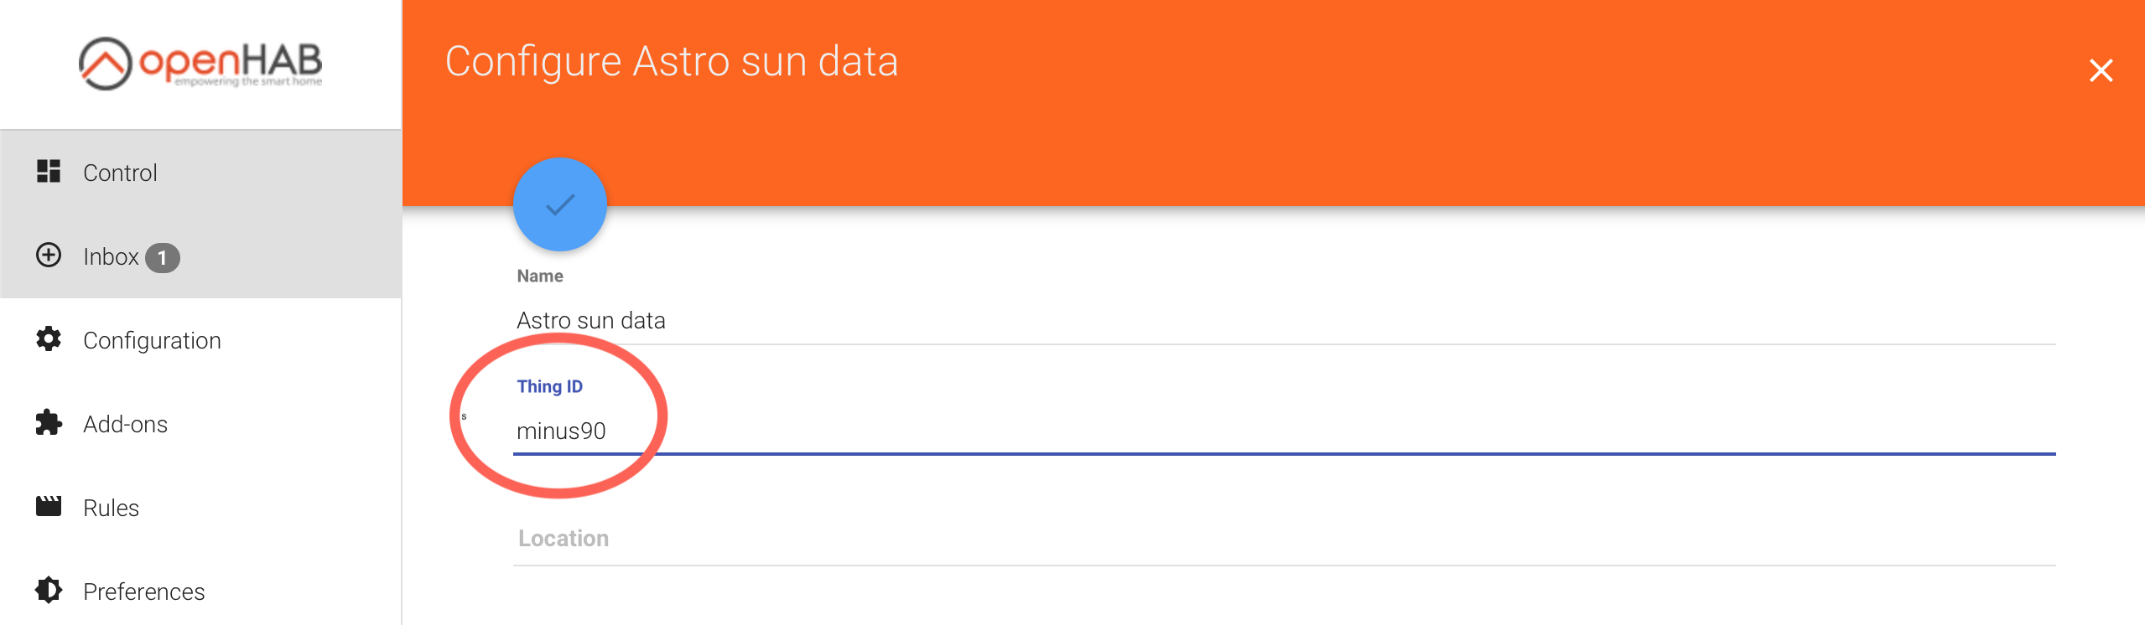Image resolution: width=2145 pixels, height=625 pixels.
Task: Click the Thing ID input field
Action: (1283, 431)
